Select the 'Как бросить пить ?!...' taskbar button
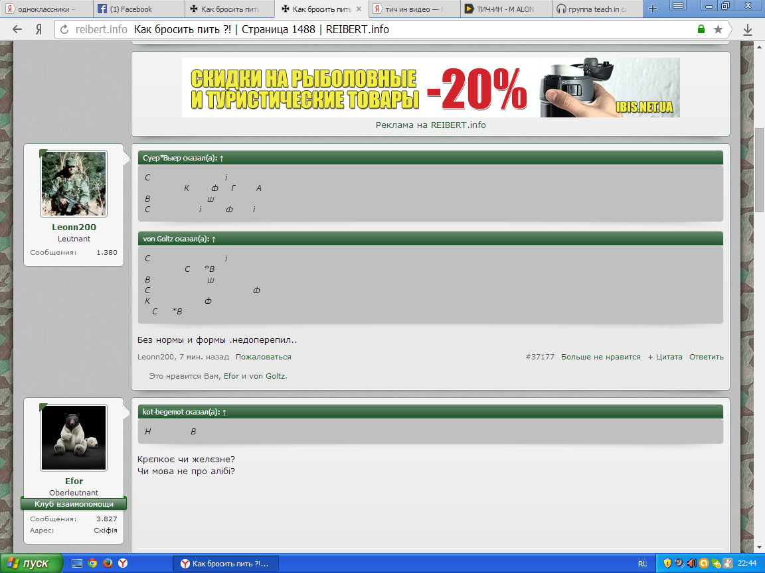 coord(226,564)
